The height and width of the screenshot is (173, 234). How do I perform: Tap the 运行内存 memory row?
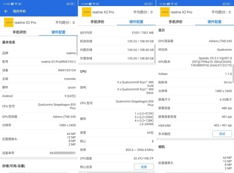117,33
